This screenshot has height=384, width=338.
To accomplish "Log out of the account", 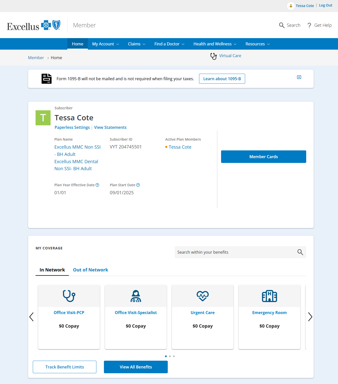I will point(325,5).
